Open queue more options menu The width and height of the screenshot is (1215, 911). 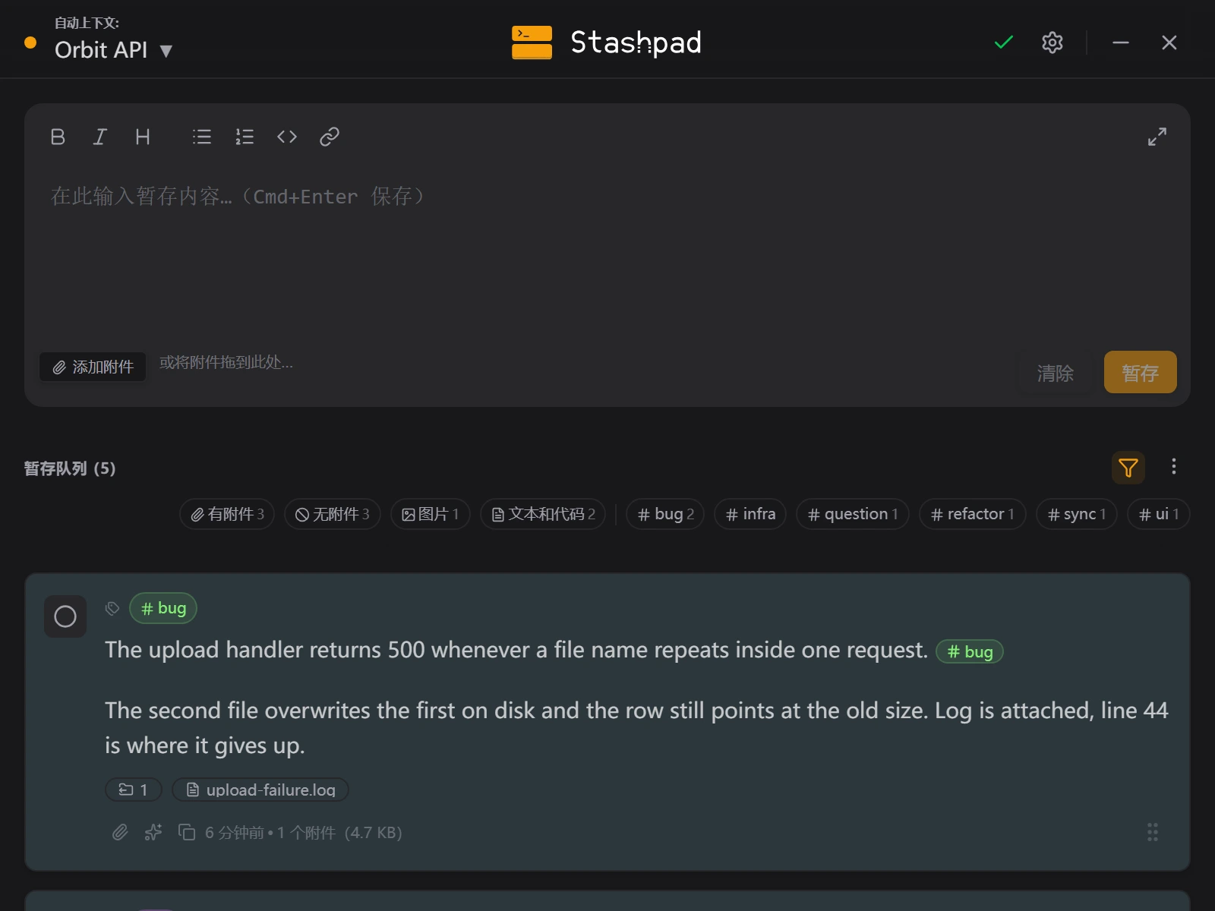click(x=1174, y=466)
